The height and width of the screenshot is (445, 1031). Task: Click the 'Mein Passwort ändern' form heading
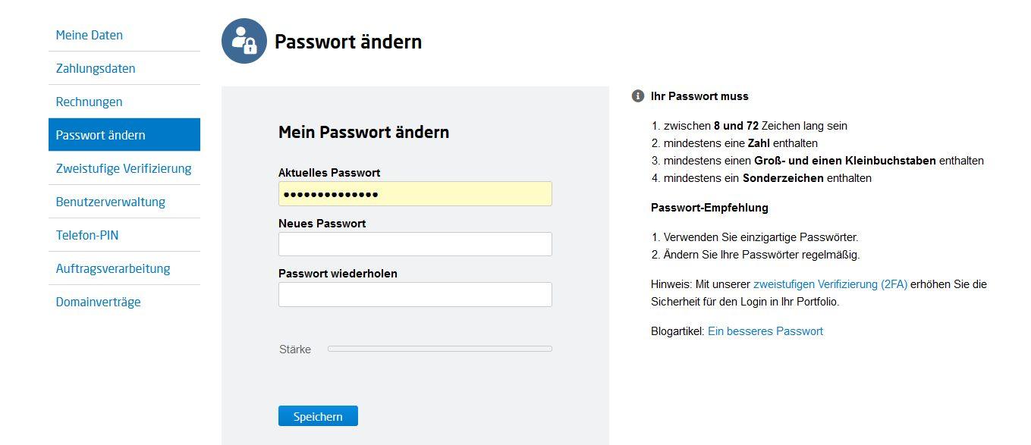point(363,133)
